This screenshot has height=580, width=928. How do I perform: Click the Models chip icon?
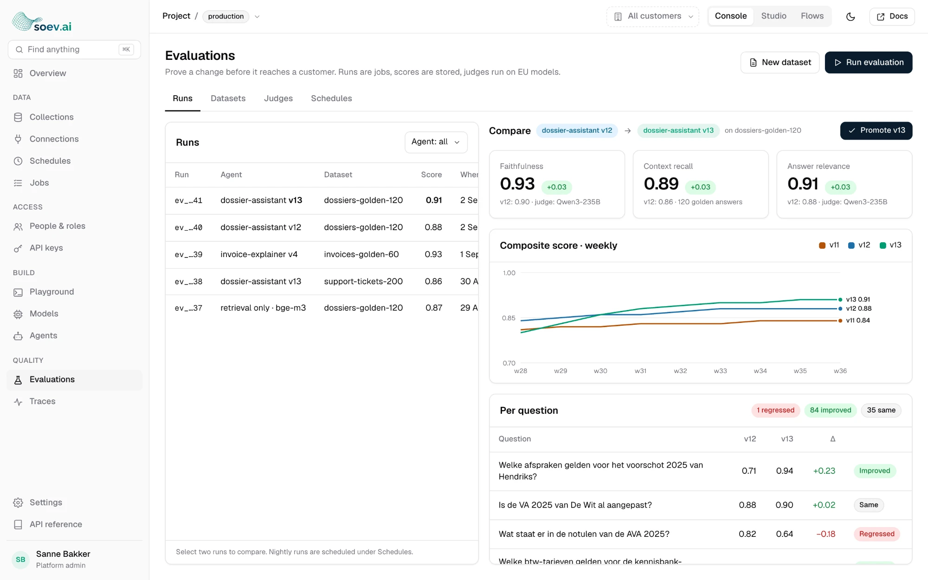18,314
